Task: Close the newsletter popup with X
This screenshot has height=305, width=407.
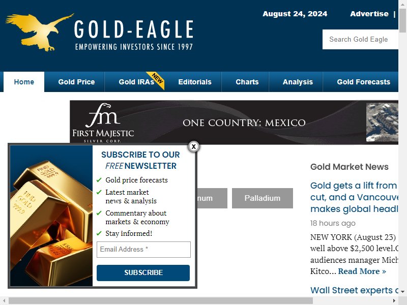Action: click(194, 146)
